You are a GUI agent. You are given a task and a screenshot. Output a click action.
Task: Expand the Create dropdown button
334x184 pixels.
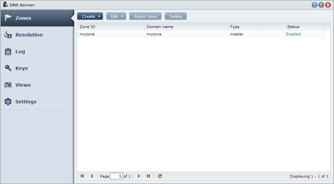(x=90, y=16)
